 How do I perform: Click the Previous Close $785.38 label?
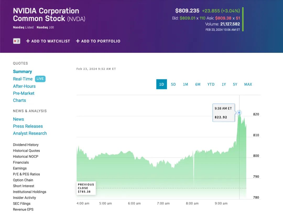[86, 188]
